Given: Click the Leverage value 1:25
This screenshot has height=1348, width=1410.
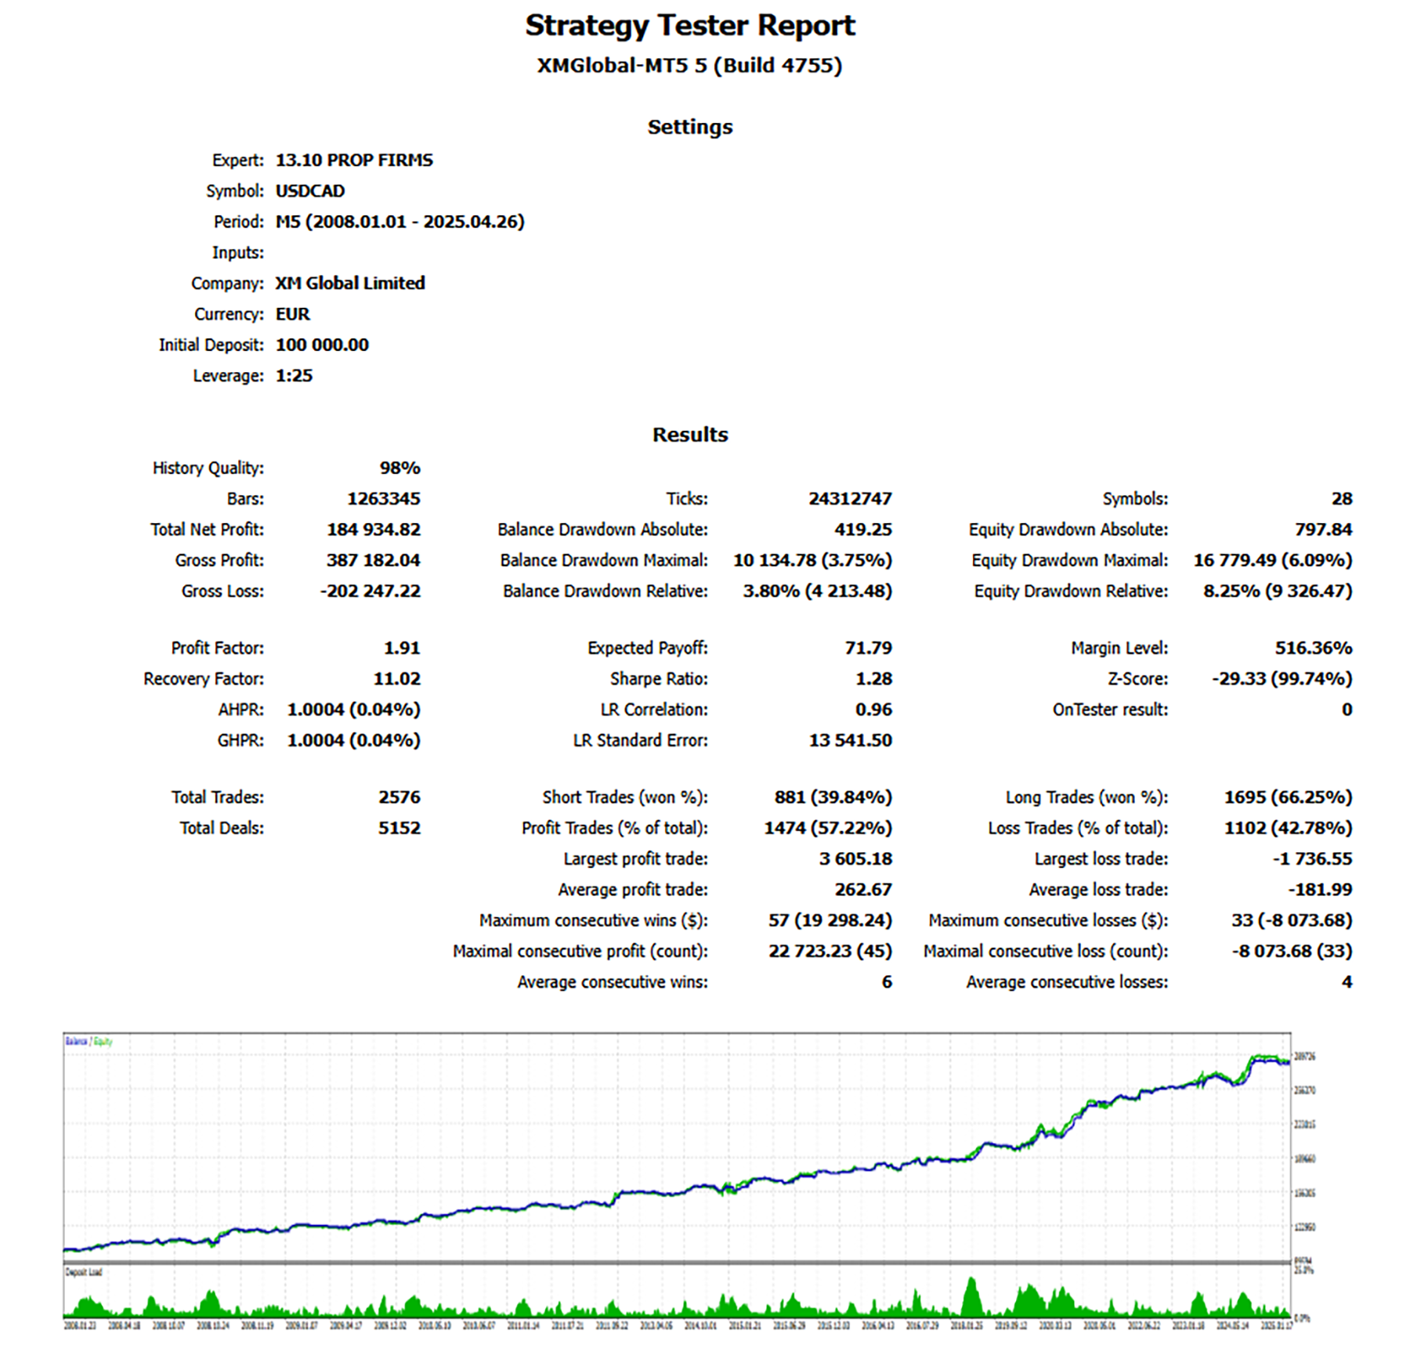Looking at the screenshot, I should pyautogui.click(x=294, y=376).
